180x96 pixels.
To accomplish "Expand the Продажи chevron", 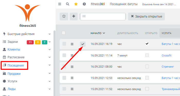I will tap(50, 73).
